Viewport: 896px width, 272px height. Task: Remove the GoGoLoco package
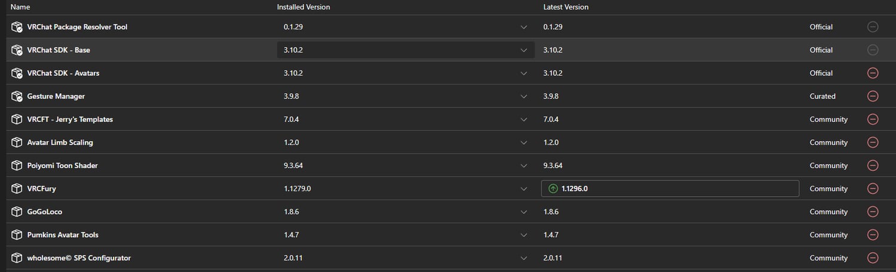coord(872,212)
